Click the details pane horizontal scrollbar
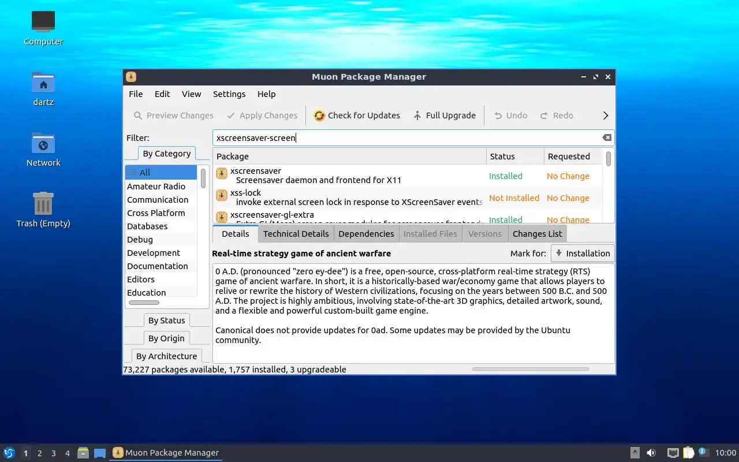 pos(531,369)
